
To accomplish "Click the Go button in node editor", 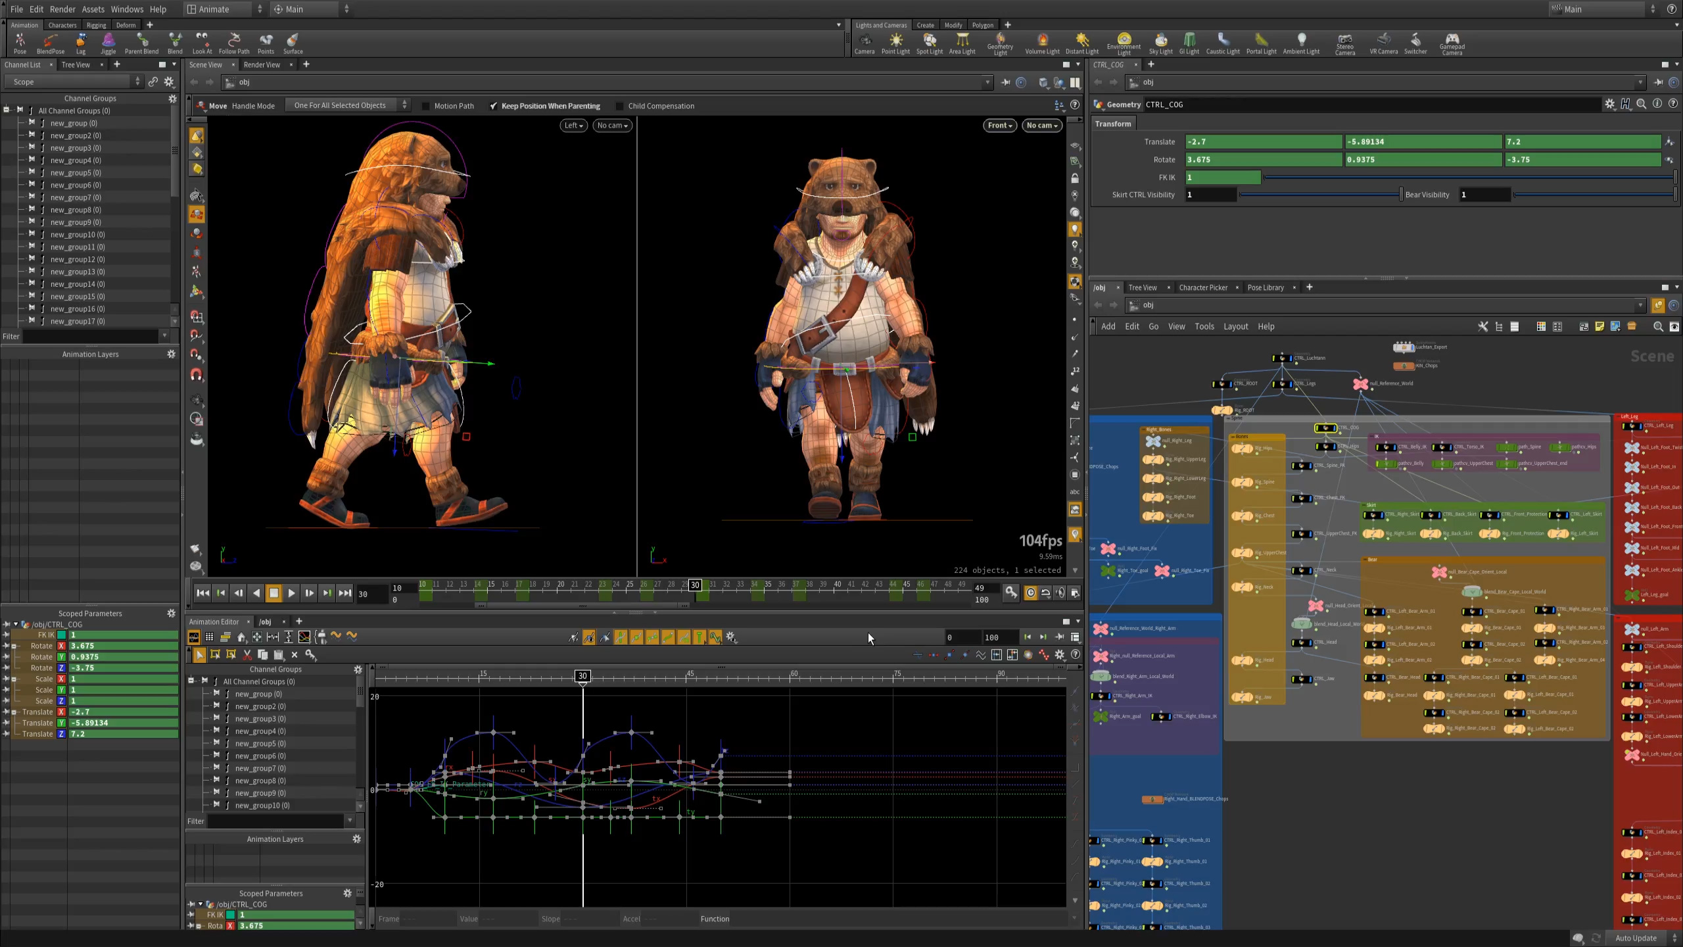I will pos(1154,326).
